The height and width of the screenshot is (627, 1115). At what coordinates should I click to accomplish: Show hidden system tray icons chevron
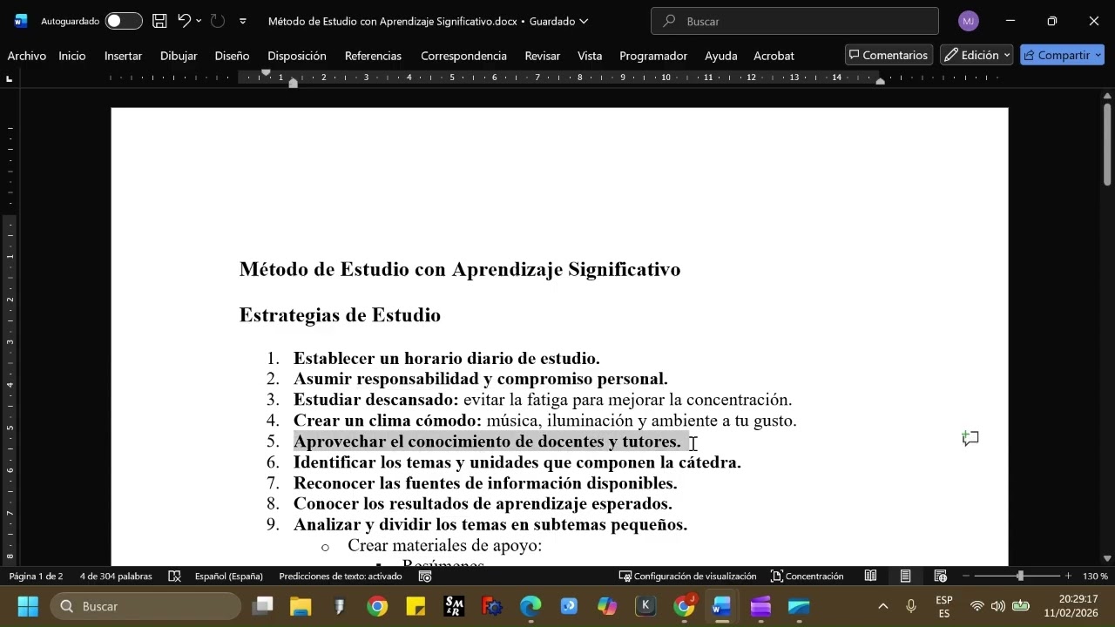(882, 606)
